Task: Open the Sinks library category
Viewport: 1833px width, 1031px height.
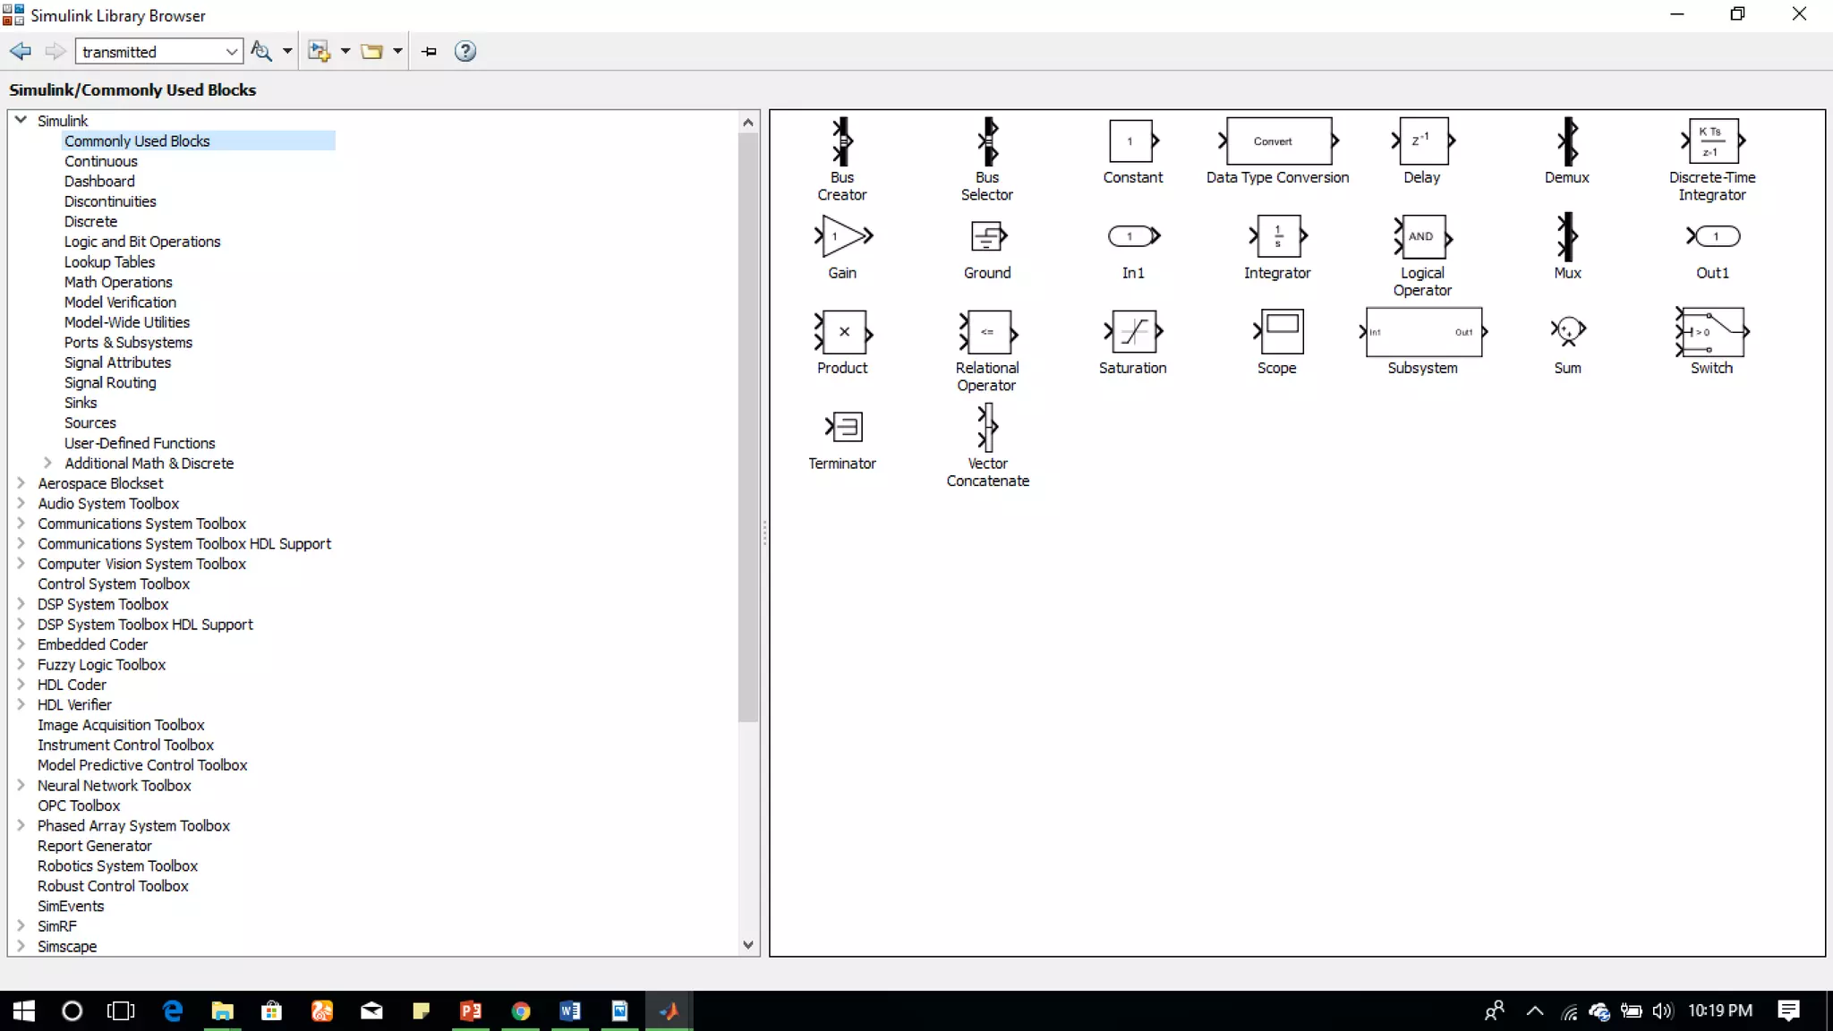Action: [x=81, y=403]
